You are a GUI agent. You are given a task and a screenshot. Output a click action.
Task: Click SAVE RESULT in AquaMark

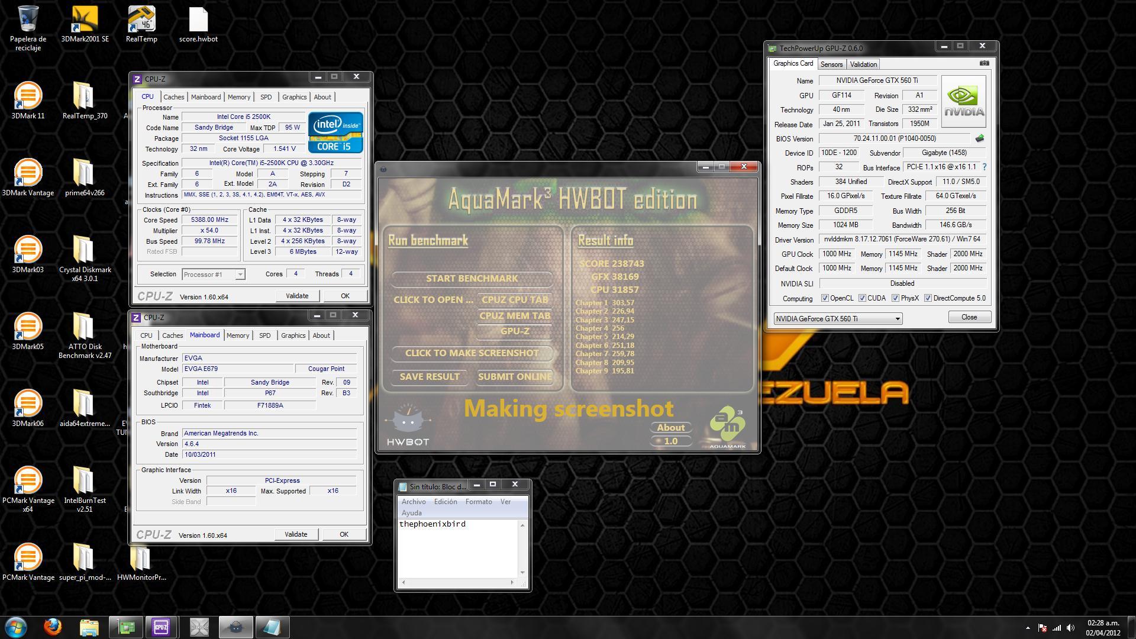pyautogui.click(x=430, y=376)
